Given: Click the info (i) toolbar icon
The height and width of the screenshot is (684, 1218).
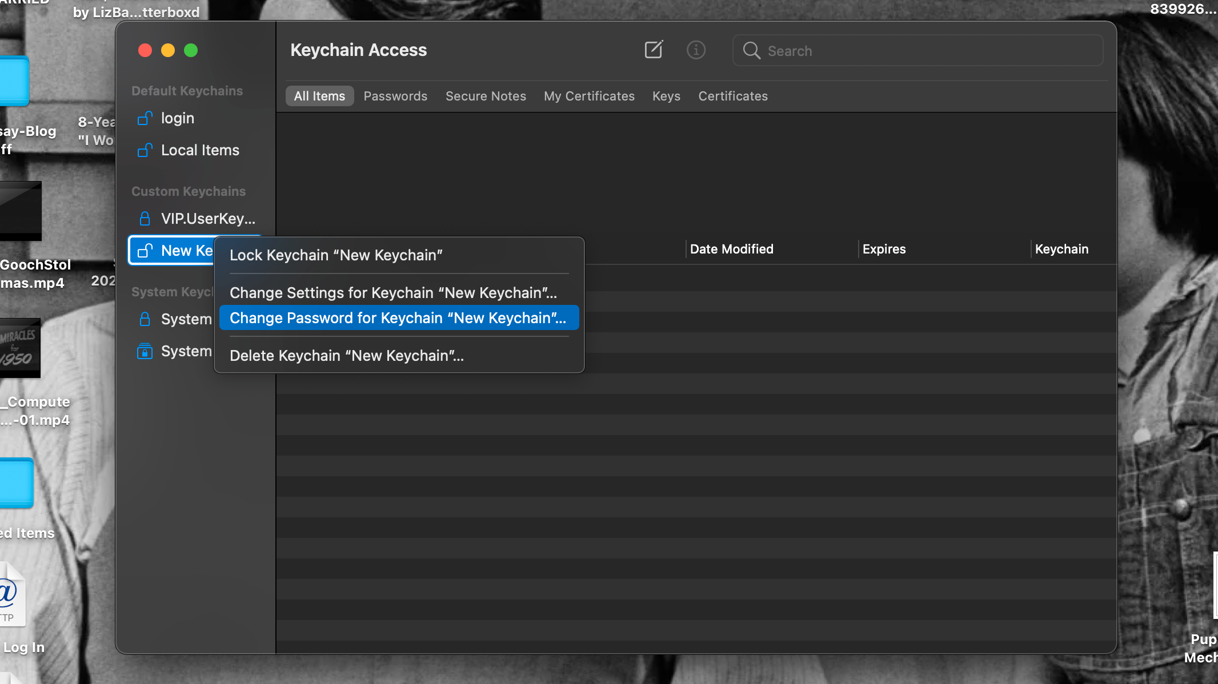Looking at the screenshot, I should [x=695, y=50].
